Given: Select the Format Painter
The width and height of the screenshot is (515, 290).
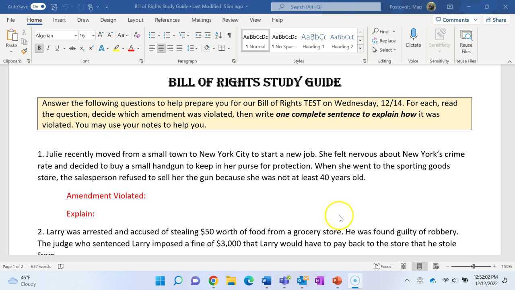Looking at the screenshot, I should (x=24, y=51).
